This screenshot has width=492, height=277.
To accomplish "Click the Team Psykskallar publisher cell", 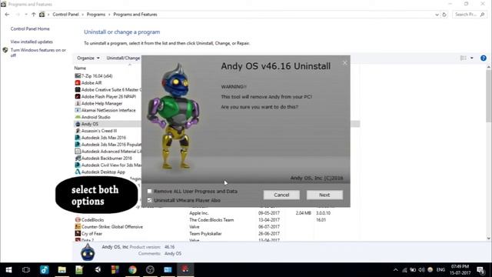I will pyautogui.click(x=205, y=234).
